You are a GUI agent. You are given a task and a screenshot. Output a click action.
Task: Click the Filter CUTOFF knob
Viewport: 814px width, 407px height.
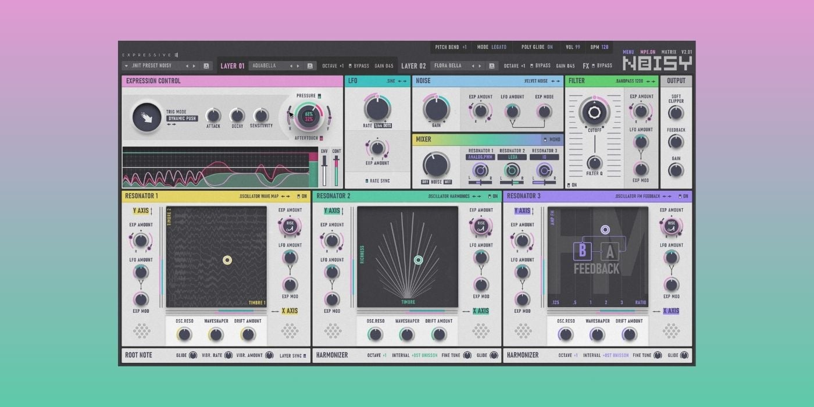point(594,112)
